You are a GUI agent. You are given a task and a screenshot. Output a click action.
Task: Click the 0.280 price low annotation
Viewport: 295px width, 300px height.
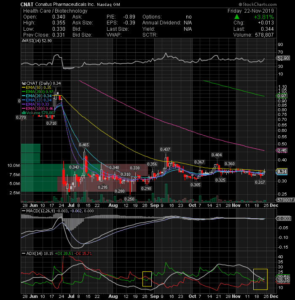(120, 191)
